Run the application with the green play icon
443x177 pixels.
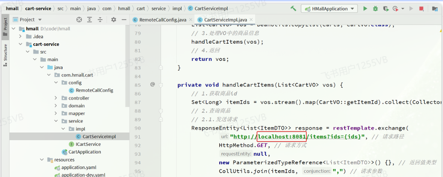[365, 9]
